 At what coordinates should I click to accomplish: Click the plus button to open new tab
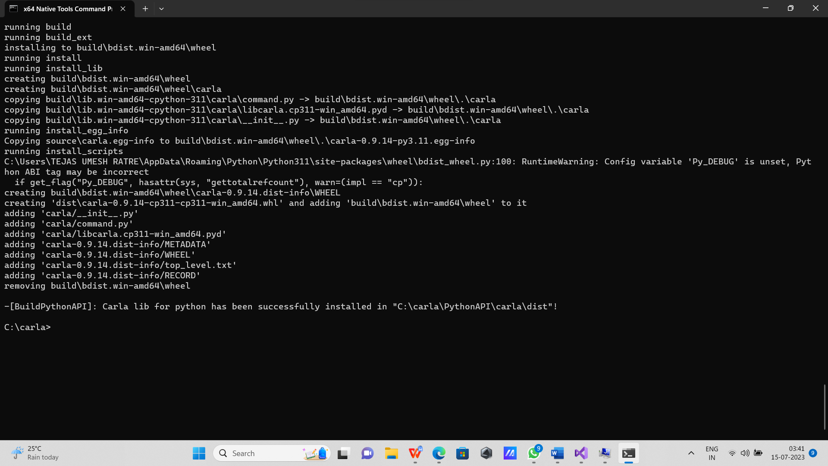click(x=145, y=9)
